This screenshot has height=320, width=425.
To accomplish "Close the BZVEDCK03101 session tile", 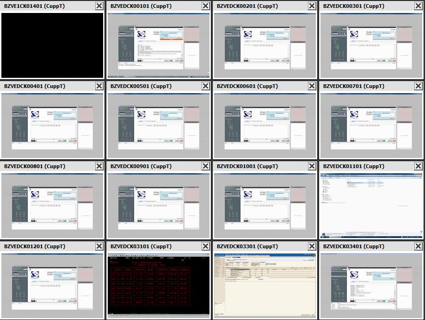I will pos(205,246).
